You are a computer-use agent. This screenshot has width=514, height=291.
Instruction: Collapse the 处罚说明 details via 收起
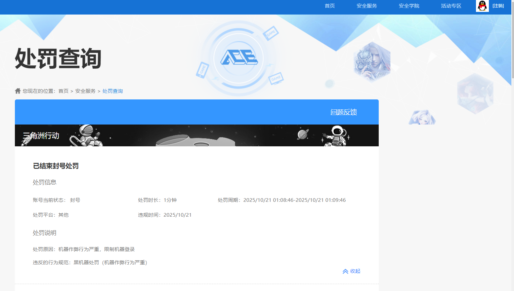[355, 271]
